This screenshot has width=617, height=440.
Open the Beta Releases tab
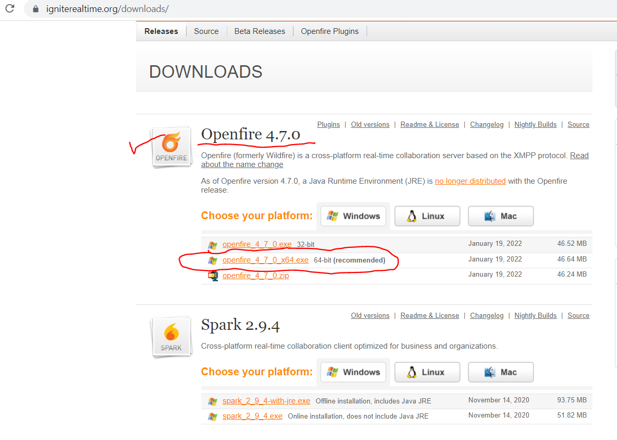(260, 31)
